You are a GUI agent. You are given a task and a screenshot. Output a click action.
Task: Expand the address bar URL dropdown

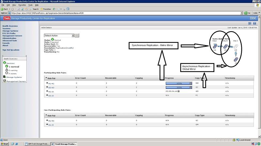point(242,13)
